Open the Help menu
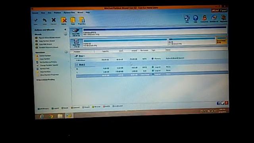 click(x=88, y=12)
